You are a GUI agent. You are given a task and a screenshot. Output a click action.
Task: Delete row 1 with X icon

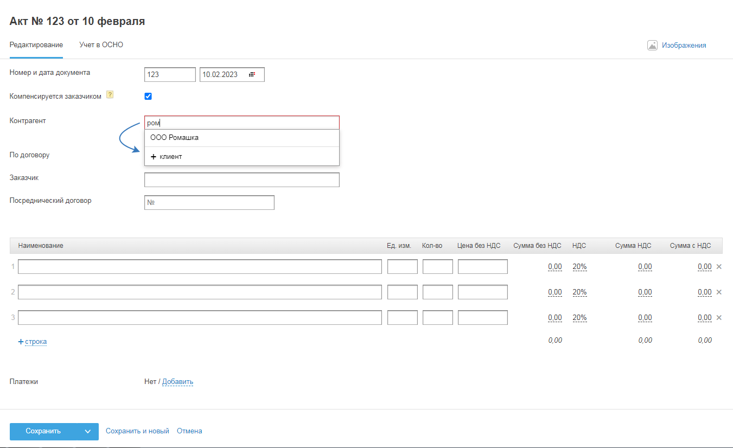[719, 267]
